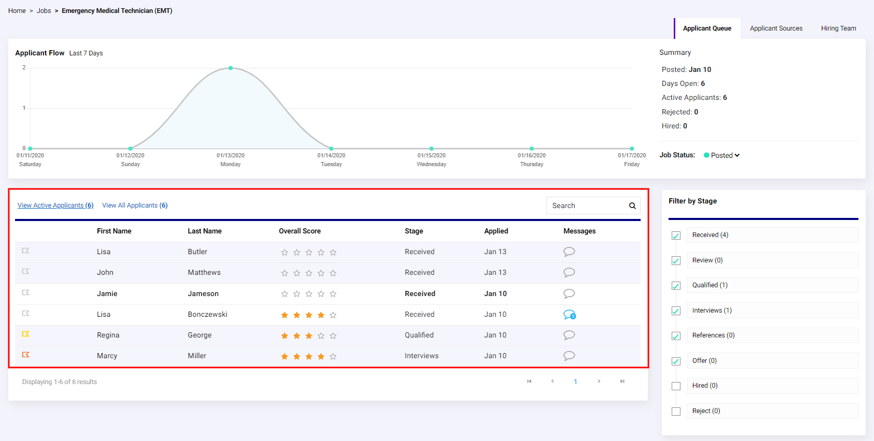The height and width of the screenshot is (441, 874).
Task: Open the Hiring Team tab
Action: tap(838, 28)
